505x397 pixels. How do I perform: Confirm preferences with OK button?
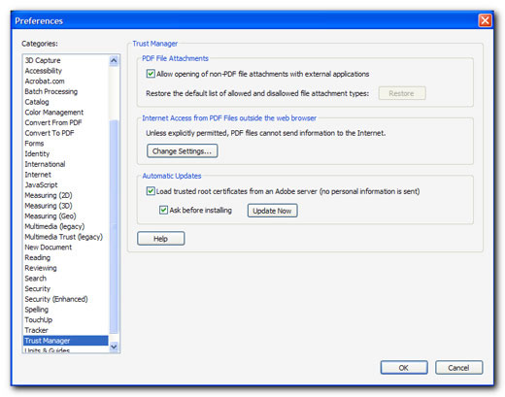pyautogui.click(x=404, y=368)
